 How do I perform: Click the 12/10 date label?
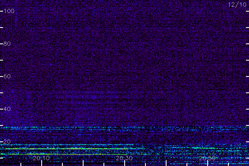[x=237, y=5]
